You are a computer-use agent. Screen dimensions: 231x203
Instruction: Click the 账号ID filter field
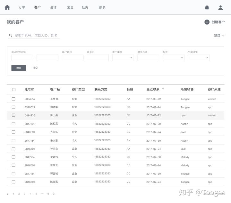(98, 58)
